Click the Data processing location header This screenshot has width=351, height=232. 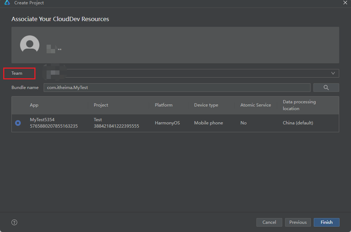click(x=299, y=105)
